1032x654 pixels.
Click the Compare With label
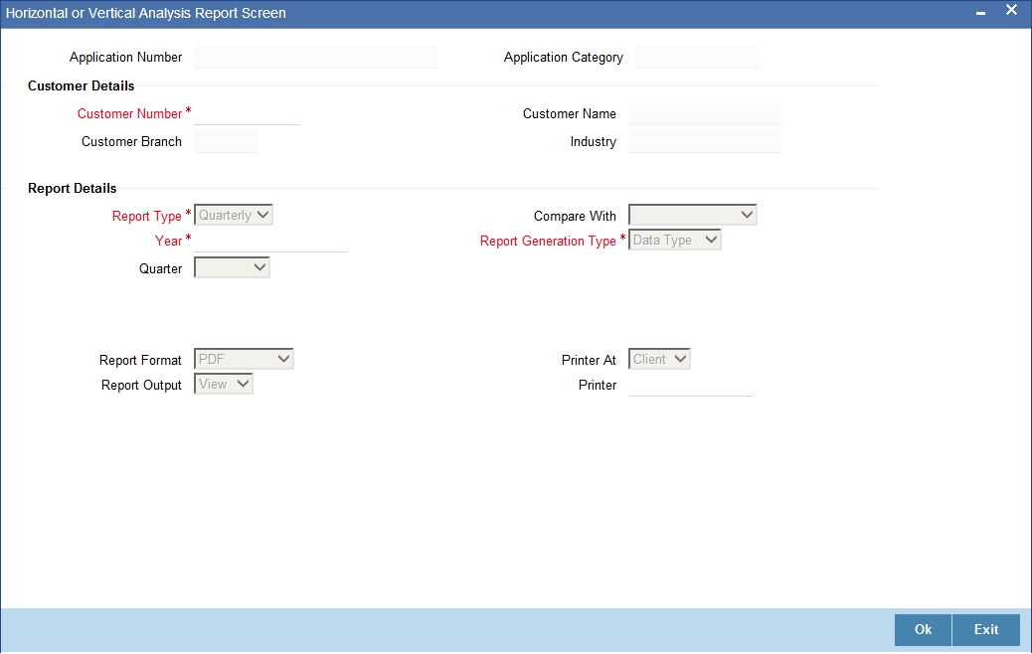[x=575, y=216]
